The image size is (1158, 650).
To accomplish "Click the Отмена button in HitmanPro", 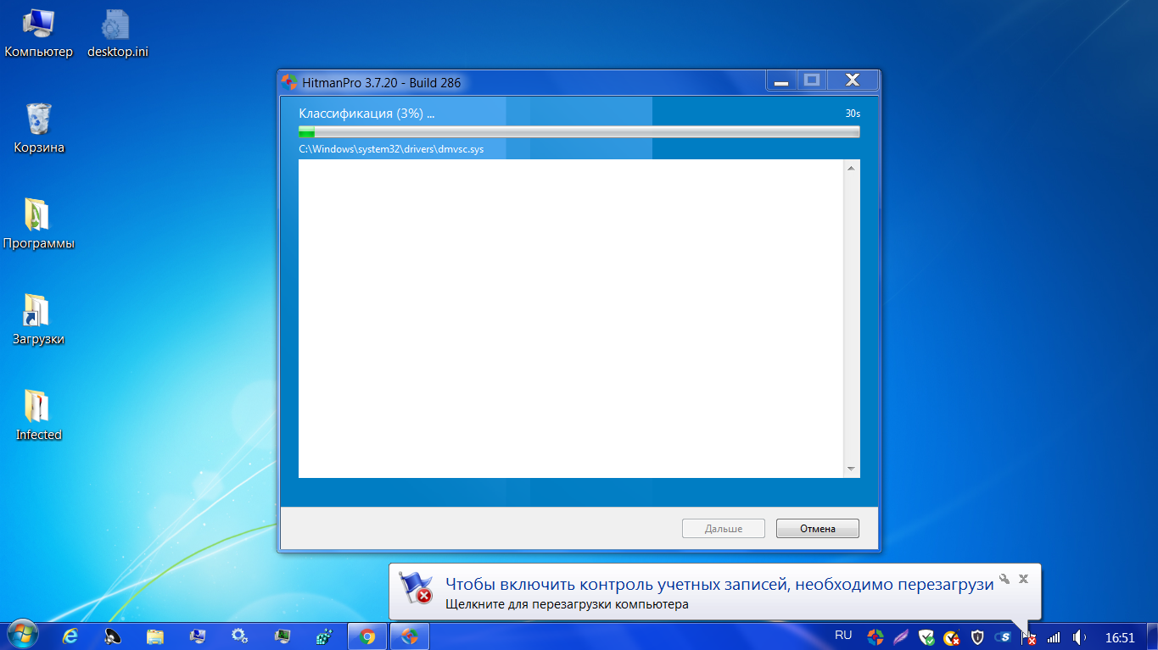I will pyautogui.click(x=818, y=528).
